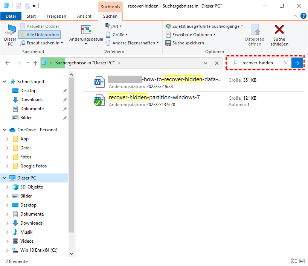The image size is (308, 266).
Task: Open Erneut suchen in dropdown
Action: [x=42, y=43]
